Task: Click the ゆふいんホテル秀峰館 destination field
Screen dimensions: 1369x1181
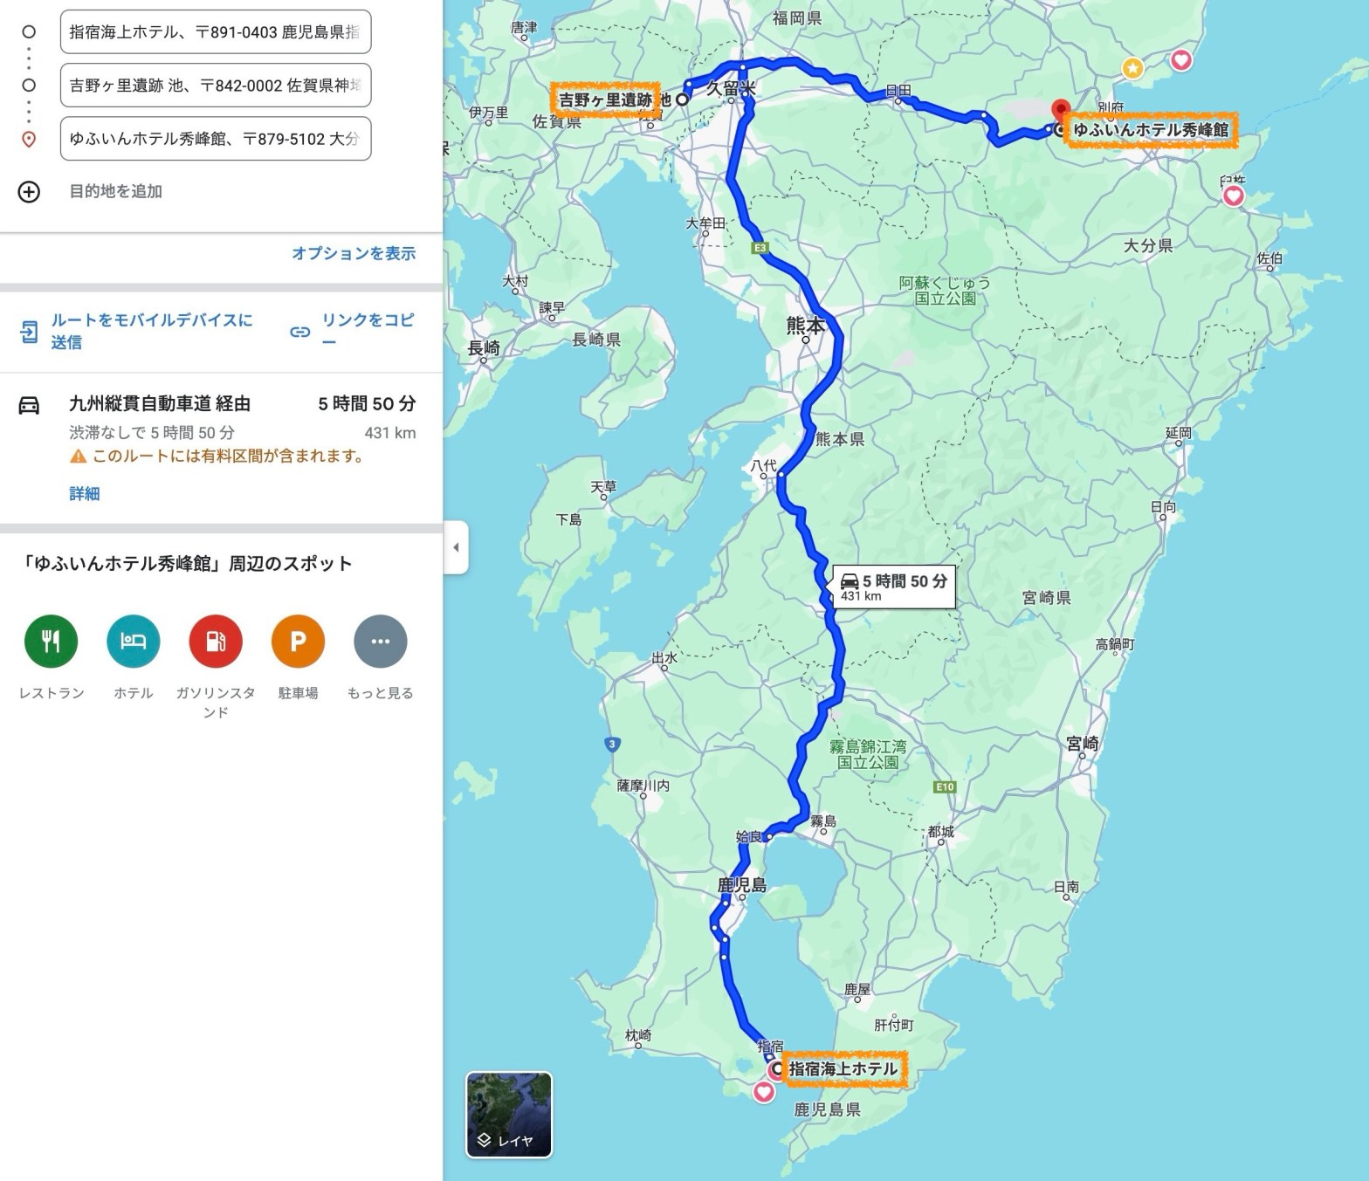Action: coord(216,139)
